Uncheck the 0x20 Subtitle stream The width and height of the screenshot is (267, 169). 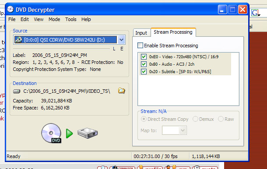(x=144, y=71)
